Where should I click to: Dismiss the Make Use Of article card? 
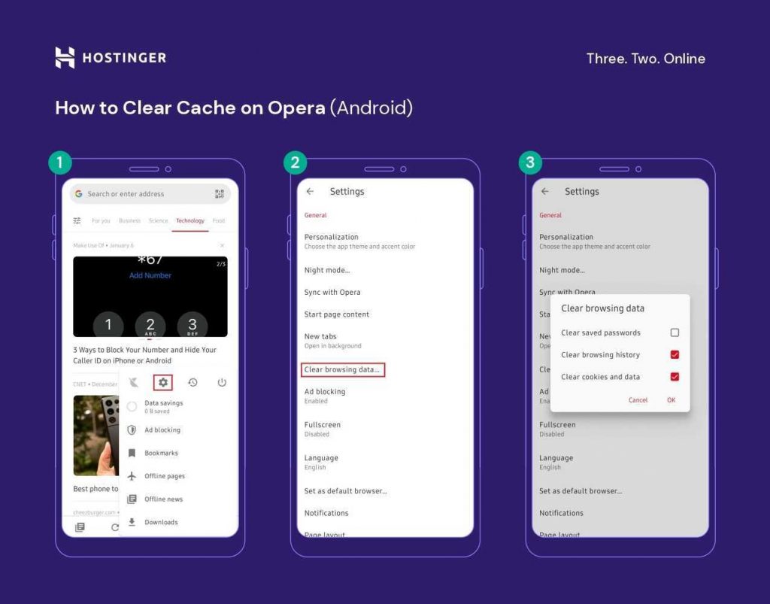222,245
